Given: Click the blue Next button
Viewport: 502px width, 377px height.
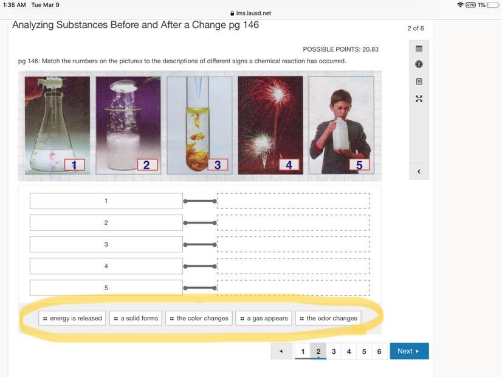Looking at the screenshot, I should point(409,351).
